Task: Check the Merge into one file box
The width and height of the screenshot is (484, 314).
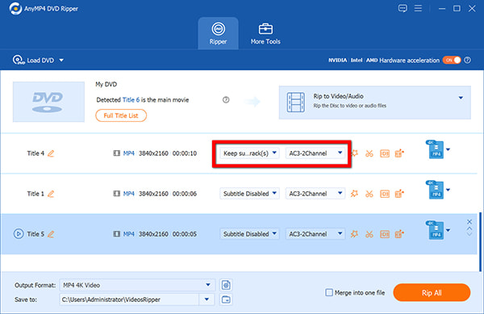Action: [329, 292]
